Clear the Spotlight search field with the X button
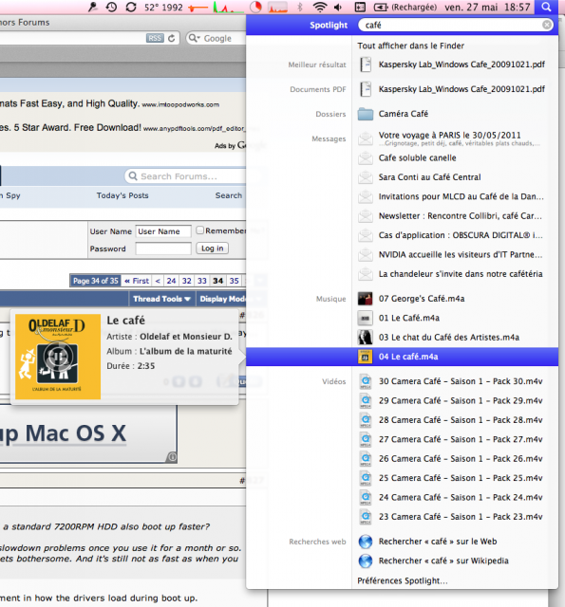Screen dimensions: 565x607 pyautogui.click(x=547, y=25)
